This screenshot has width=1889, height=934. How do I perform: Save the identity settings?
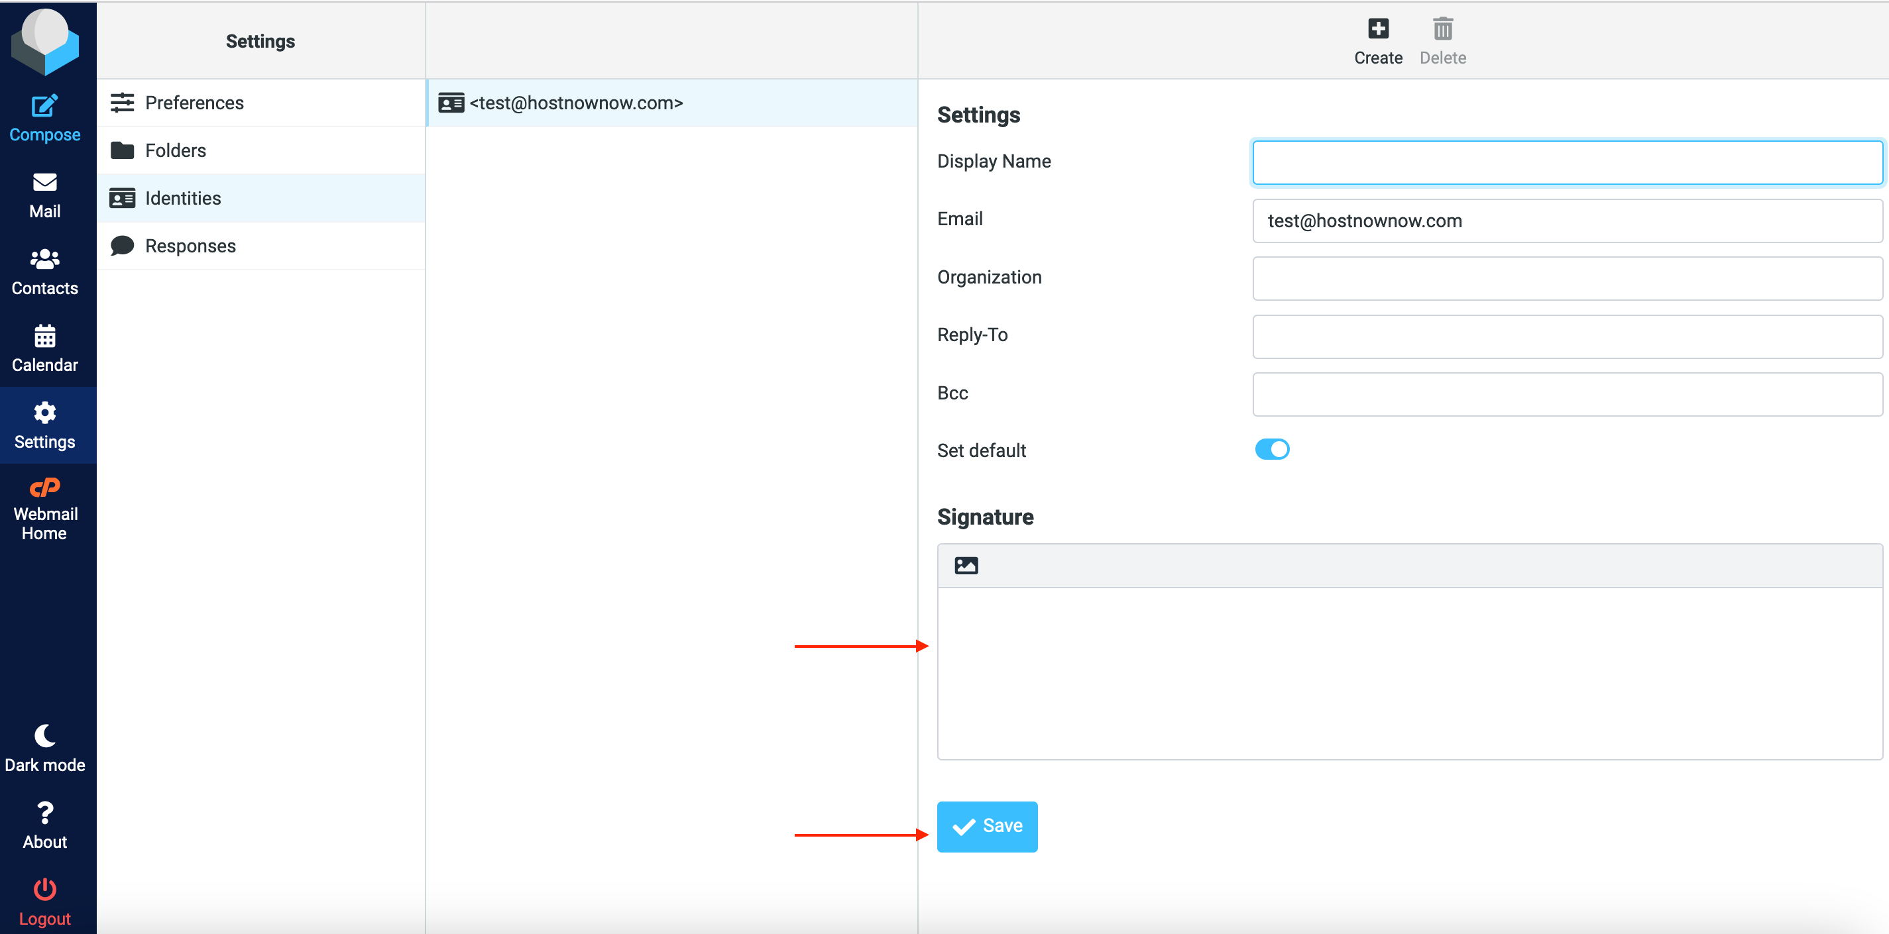[987, 826]
